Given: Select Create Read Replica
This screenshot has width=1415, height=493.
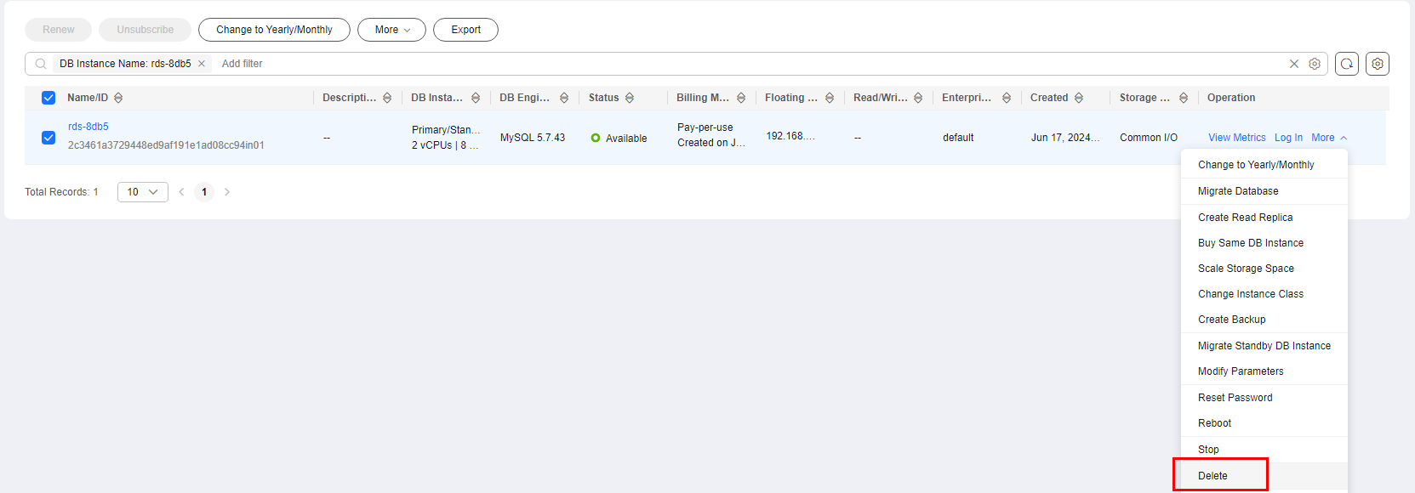Looking at the screenshot, I should (1264, 218).
